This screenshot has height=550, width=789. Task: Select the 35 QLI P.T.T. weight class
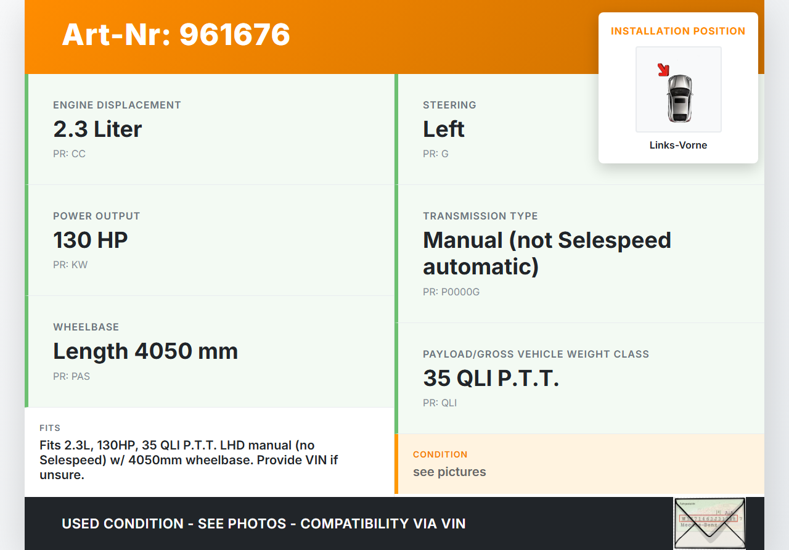point(491,379)
